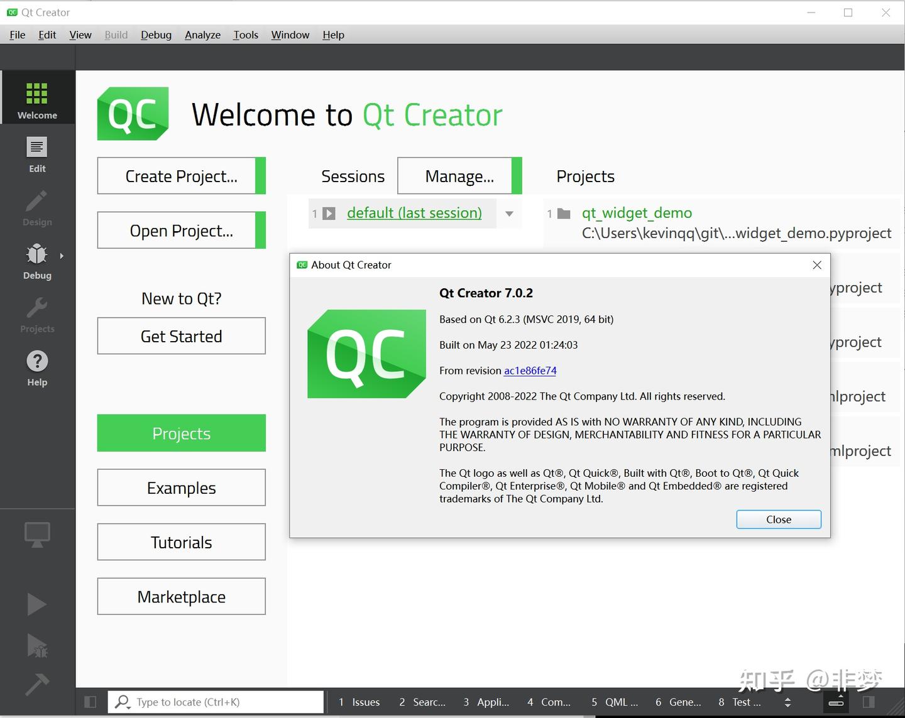Viewport: 905px width, 718px height.
Task: Switch to Edit mode
Action: 36,154
